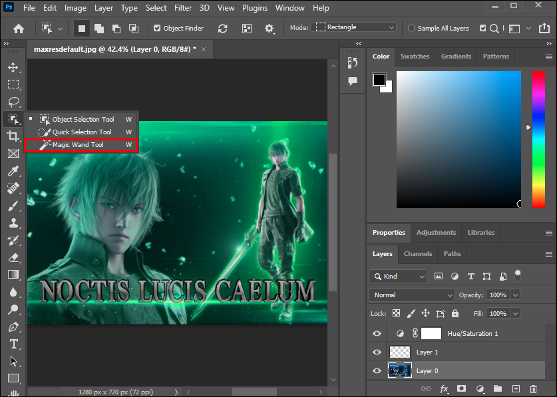Viewport: 557px width, 397px height.
Task: Switch to the Channels tab
Action: (x=417, y=253)
